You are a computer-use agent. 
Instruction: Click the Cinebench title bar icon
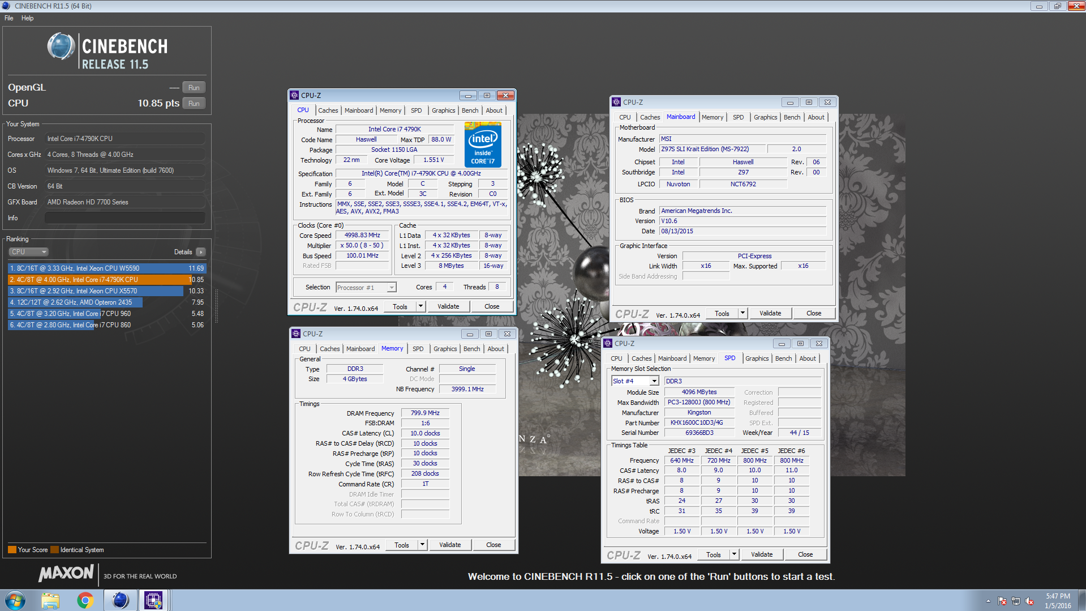[x=6, y=6]
